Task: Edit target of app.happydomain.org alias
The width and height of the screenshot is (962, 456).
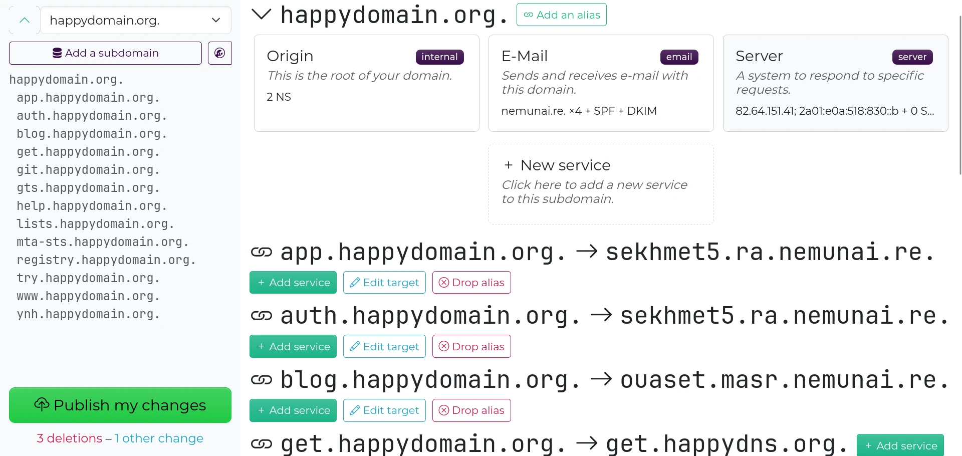Action: click(384, 283)
